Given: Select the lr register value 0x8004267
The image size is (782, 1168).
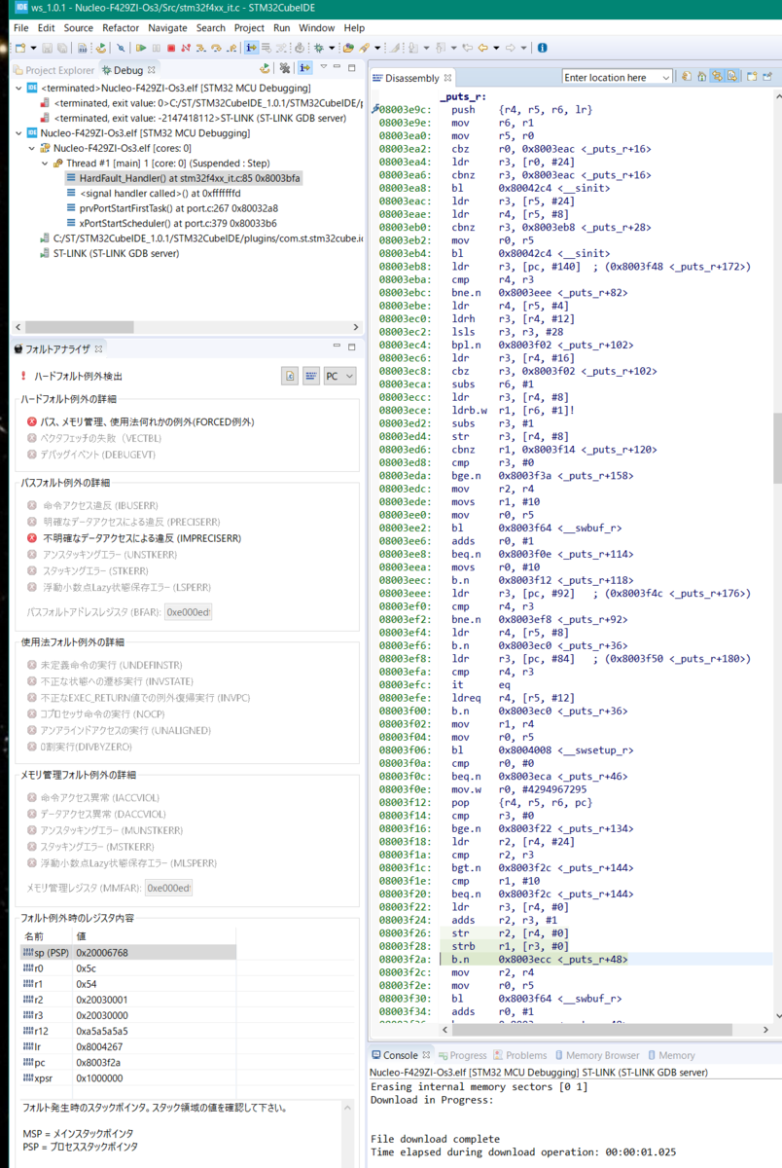Looking at the screenshot, I should tap(100, 1046).
